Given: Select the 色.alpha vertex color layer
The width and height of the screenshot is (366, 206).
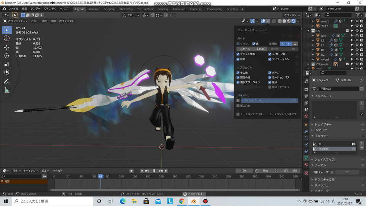Looking at the screenshot, I should (334, 149).
